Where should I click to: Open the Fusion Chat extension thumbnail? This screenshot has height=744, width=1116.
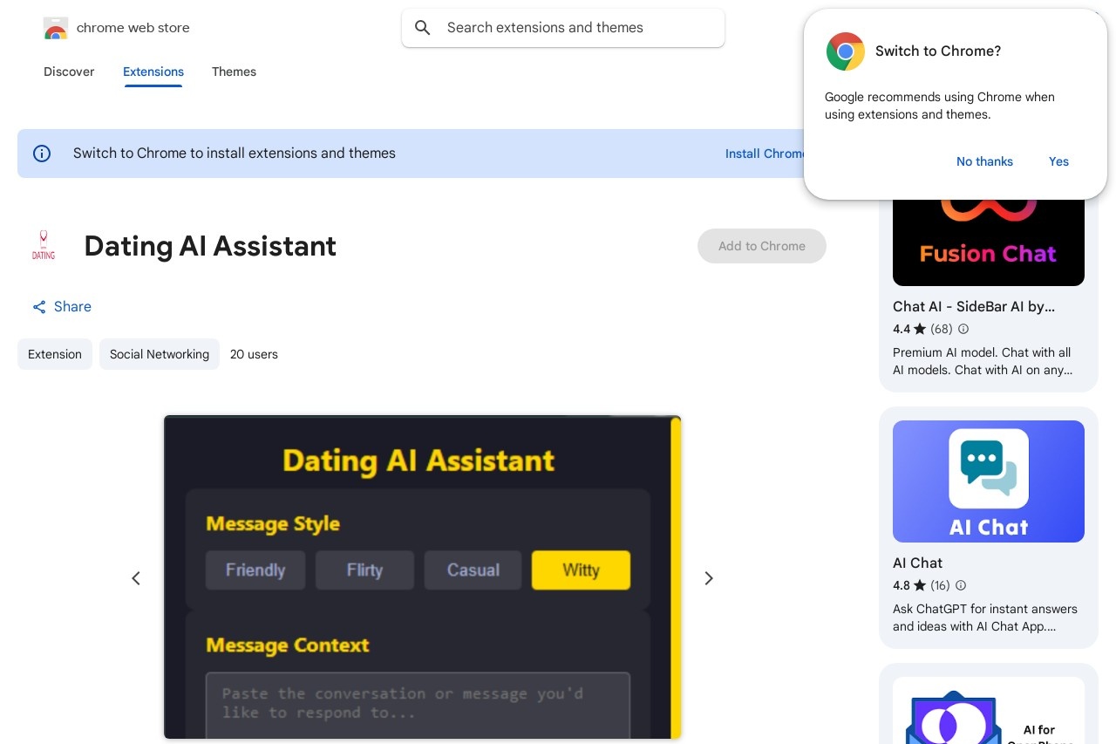[x=989, y=242]
